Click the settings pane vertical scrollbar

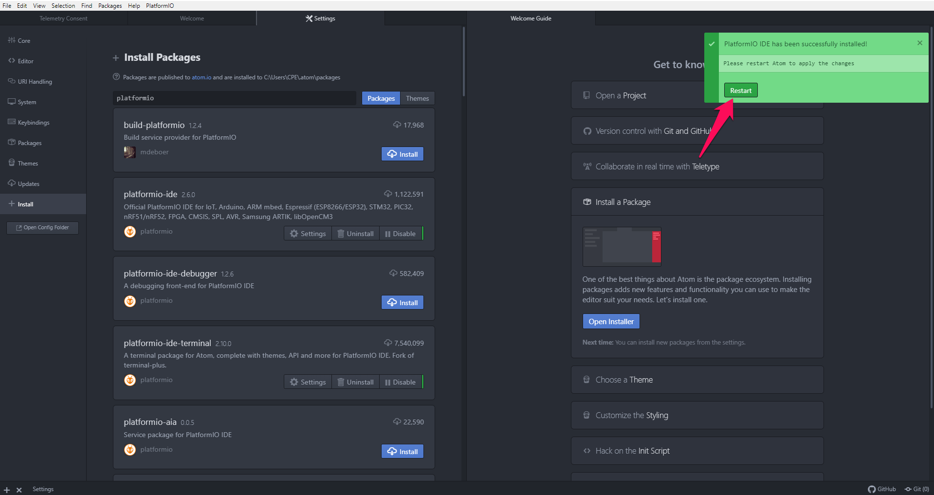click(x=464, y=62)
